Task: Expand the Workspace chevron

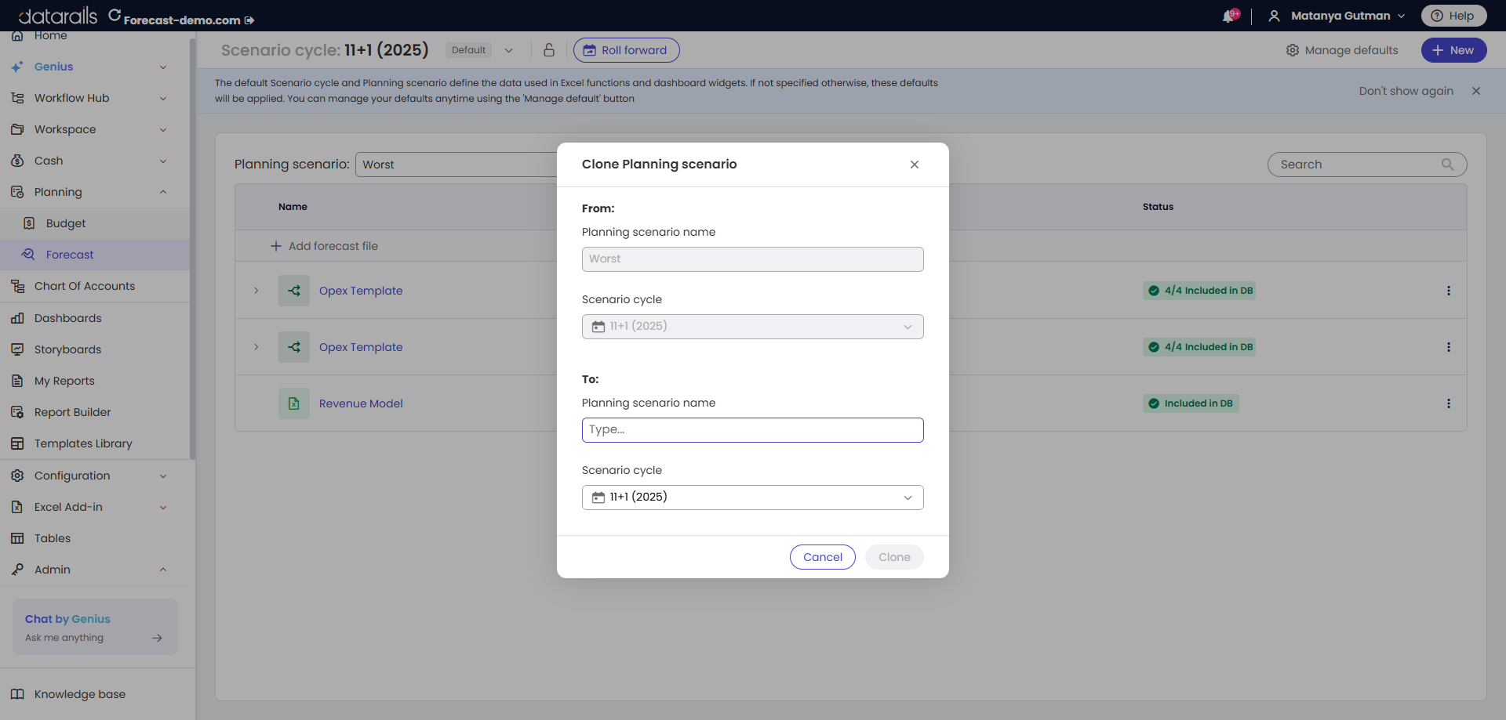Action: pos(163,129)
